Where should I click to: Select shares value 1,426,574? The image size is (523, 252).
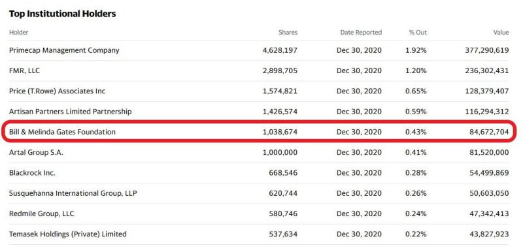pos(280,112)
